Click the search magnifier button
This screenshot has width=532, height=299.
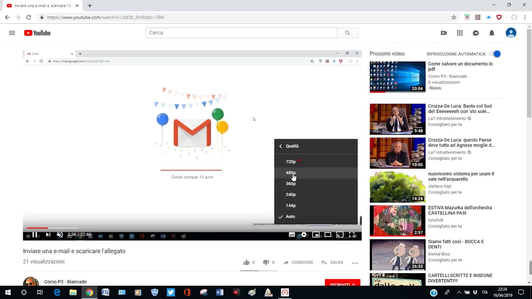click(347, 33)
